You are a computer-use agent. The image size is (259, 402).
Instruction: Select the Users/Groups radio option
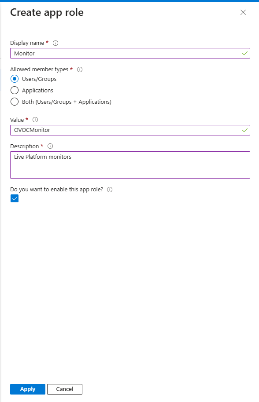pos(15,79)
